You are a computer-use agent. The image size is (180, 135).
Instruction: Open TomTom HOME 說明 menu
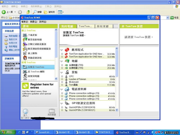point(43,22)
